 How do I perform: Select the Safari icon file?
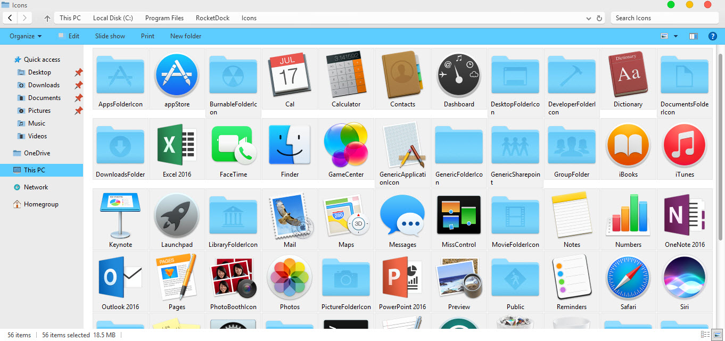click(628, 278)
